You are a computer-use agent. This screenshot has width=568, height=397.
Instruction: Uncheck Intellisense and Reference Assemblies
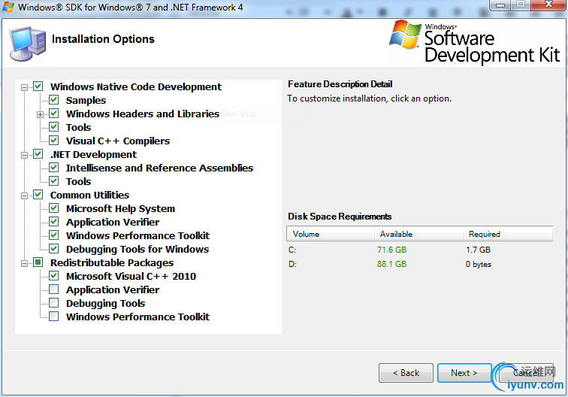pyautogui.click(x=53, y=168)
